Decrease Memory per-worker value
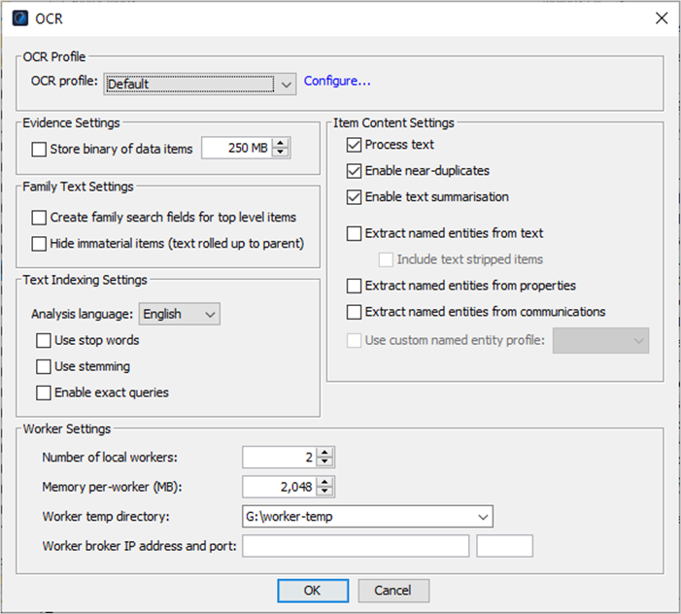The image size is (681, 614). 324,492
